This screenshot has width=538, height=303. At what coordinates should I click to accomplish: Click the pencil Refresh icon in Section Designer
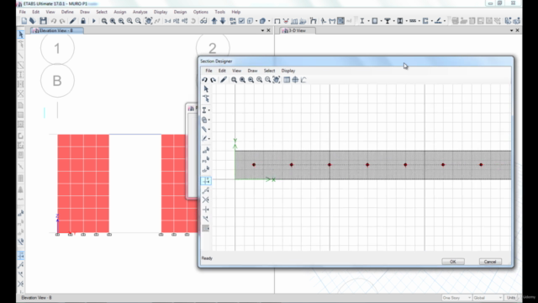(224, 80)
